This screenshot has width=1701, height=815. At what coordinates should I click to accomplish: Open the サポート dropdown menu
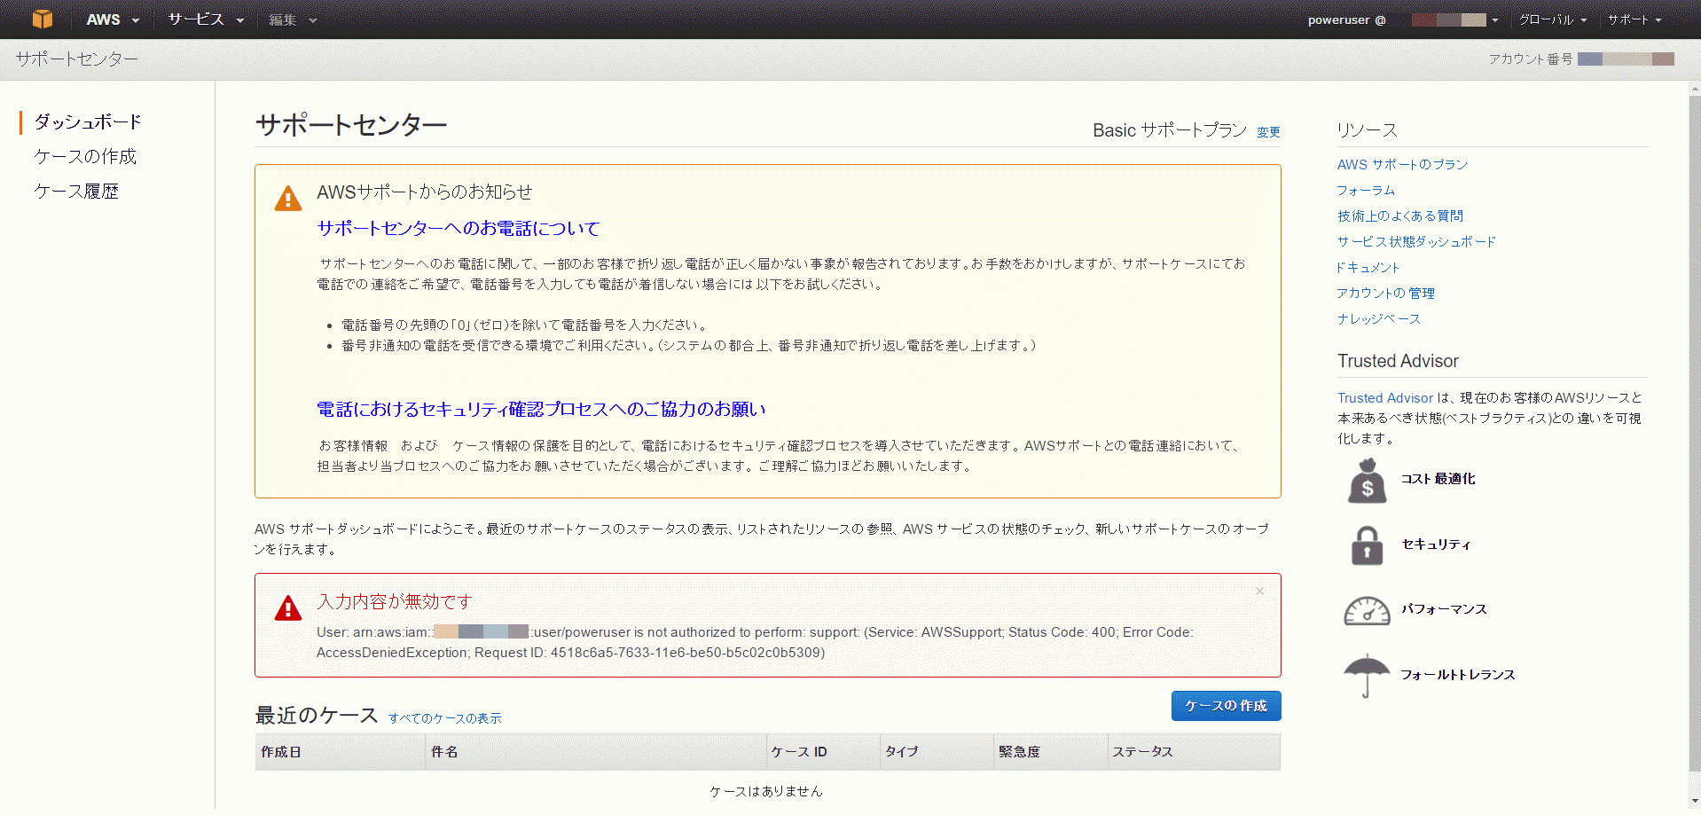(x=1634, y=20)
